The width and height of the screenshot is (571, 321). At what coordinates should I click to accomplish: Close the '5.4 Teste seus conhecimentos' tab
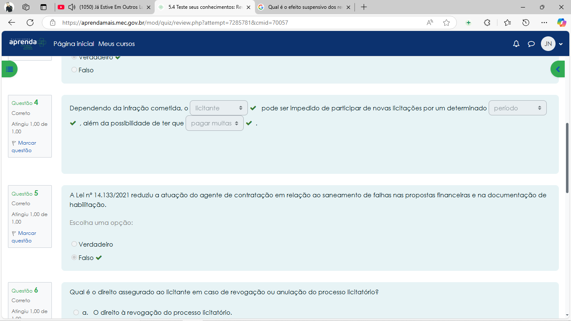click(x=248, y=7)
